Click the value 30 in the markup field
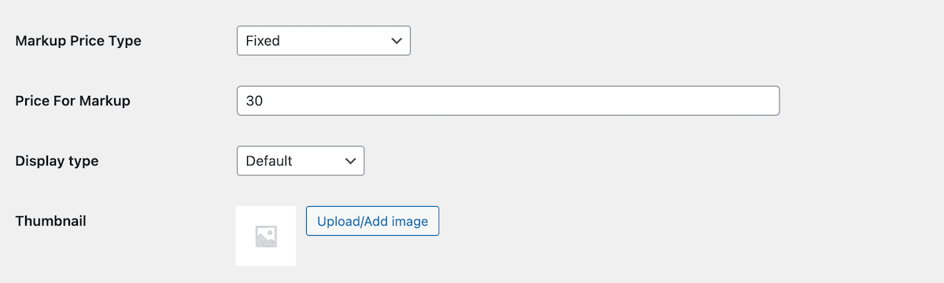This screenshot has height=283, width=944. [254, 101]
